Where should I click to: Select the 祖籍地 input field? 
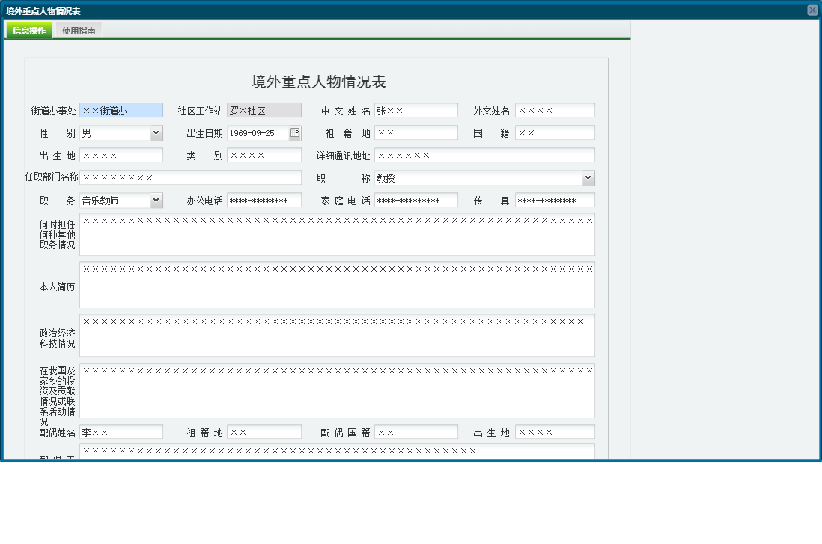tap(416, 132)
